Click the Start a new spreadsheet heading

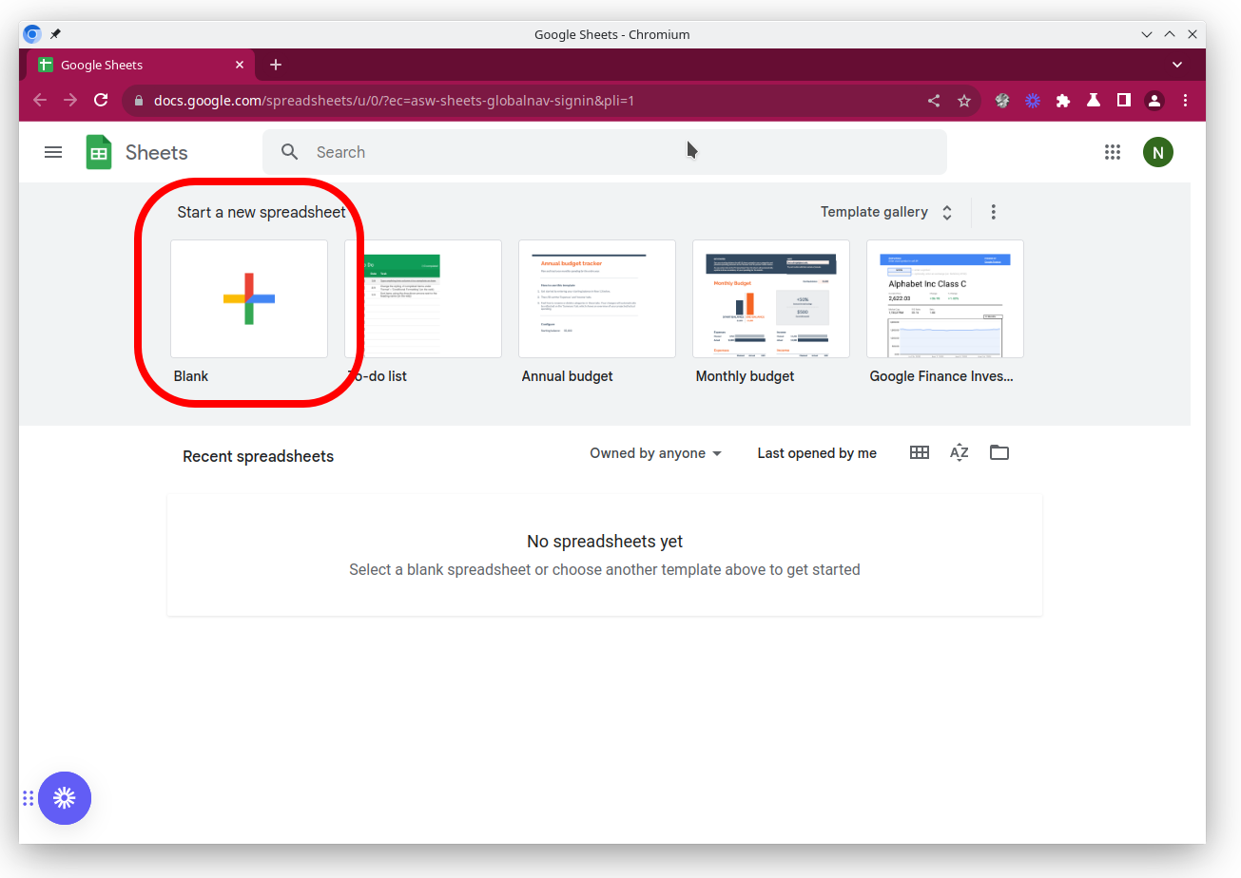(262, 212)
